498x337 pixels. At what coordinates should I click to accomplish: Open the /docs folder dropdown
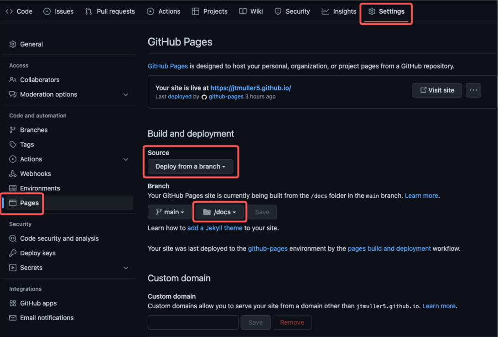219,212
